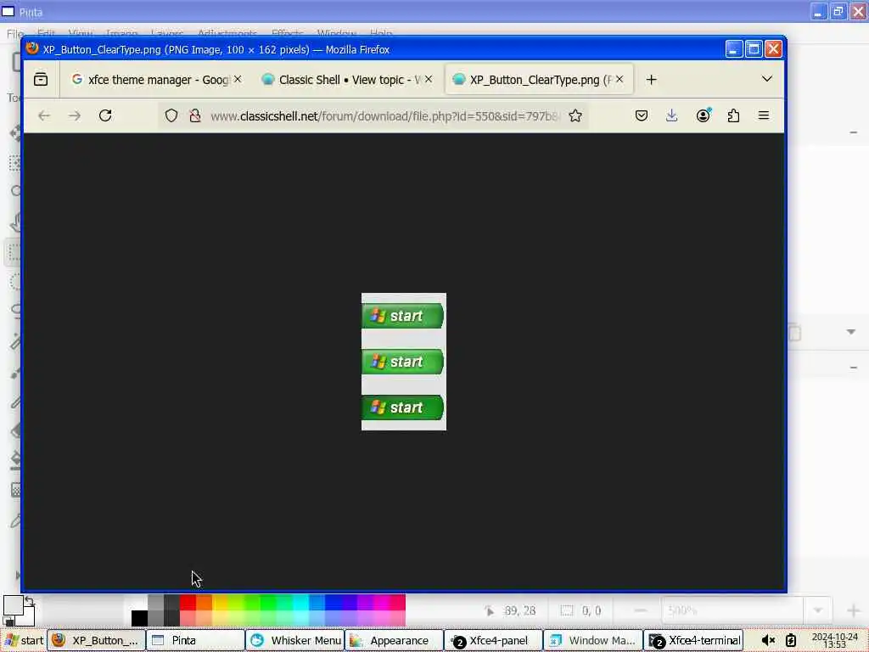The height and width of the screenshot is (652, 869).
Task: Open the tracking protection shield icon
Action: [171, 115]
